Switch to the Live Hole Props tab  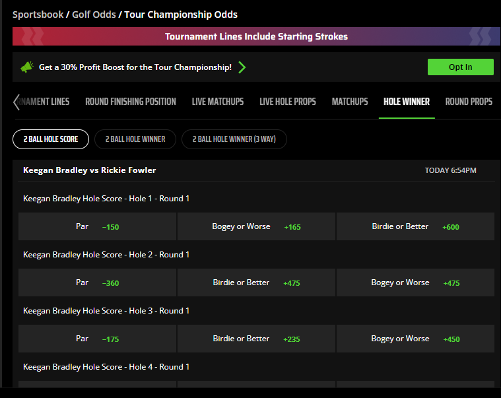[x=288, y=102]
